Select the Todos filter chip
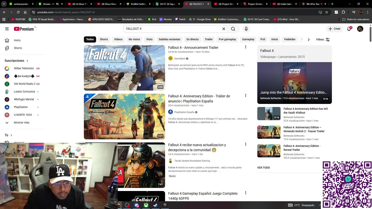 pos(90,39)
